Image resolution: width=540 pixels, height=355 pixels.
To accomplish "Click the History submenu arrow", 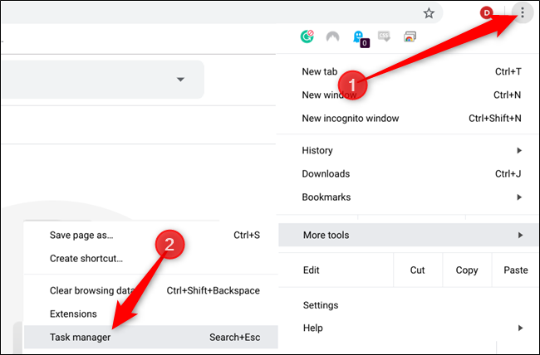I will pos(519,150).
